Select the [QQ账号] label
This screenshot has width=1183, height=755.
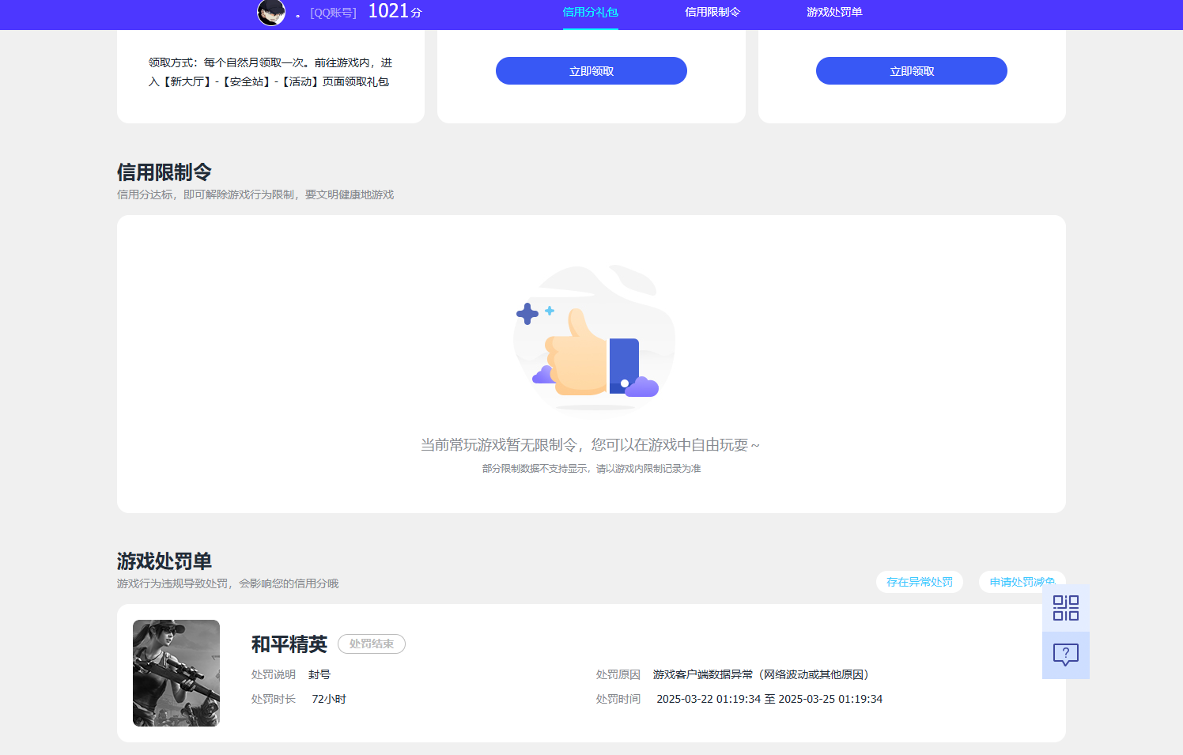click(333, 13)
